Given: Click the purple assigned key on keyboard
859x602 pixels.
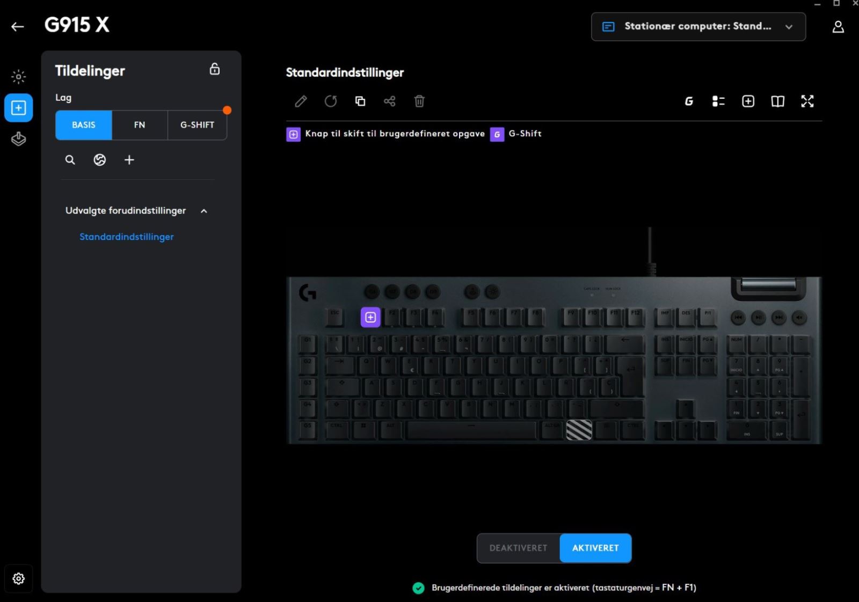Looking at the screenshot, I should pos(370,317).
